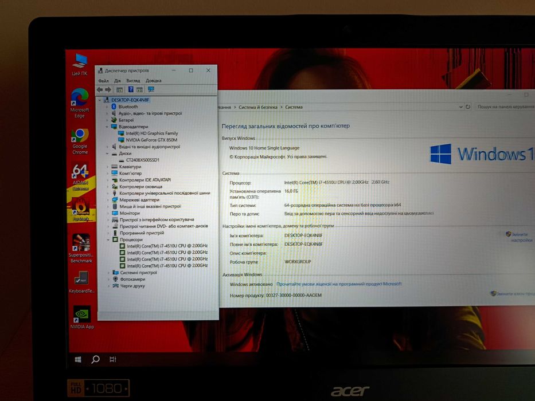Expand Аудіо-, відео- та ігрові пристрої category

107,113
